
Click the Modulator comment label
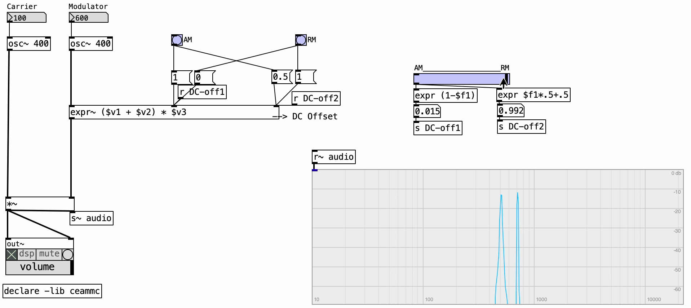pyautogui.click(x=88, y=6)
